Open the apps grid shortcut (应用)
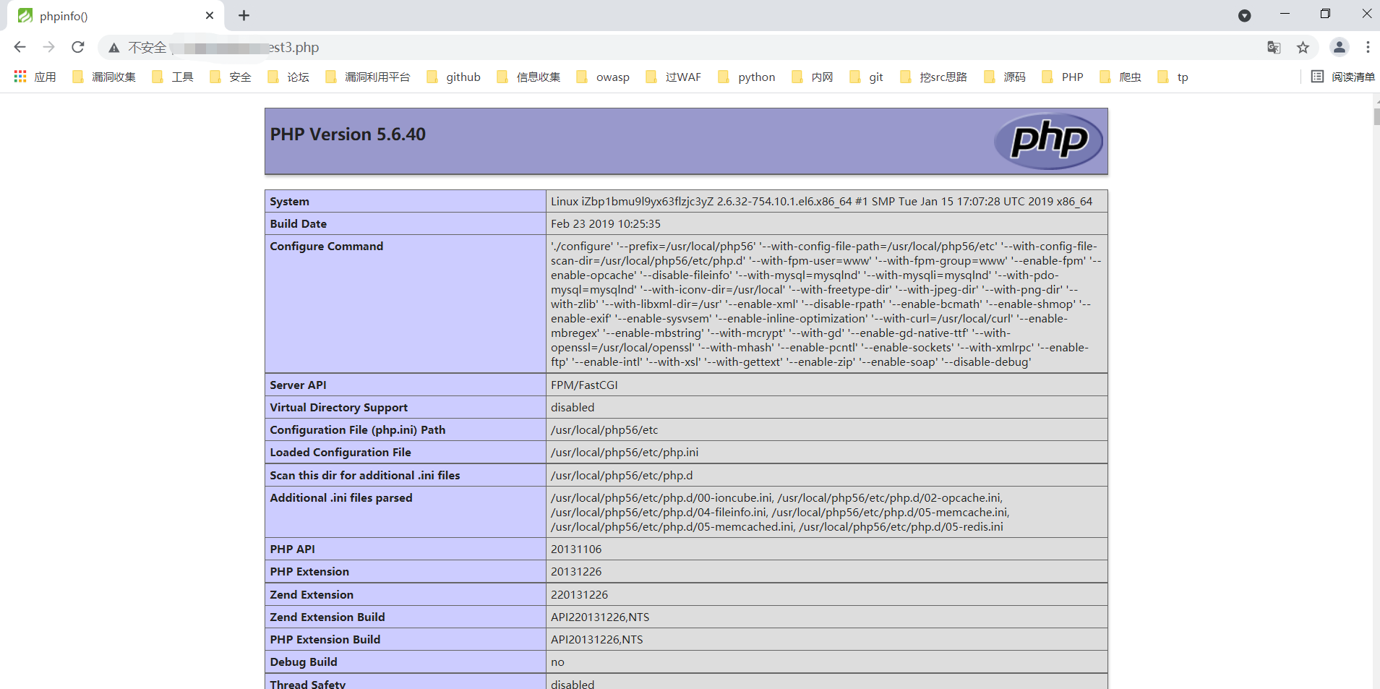The image size is (1380, 689). point(35,77)
